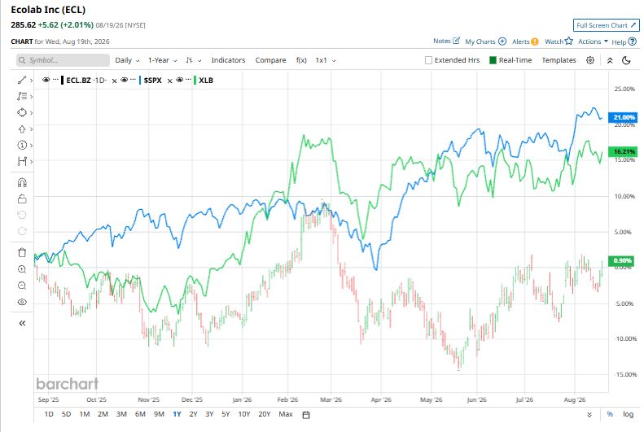The width and height of the screenshot is (644, 432).
Task: Select the arrow marker tool
Action: coord(22,129)
